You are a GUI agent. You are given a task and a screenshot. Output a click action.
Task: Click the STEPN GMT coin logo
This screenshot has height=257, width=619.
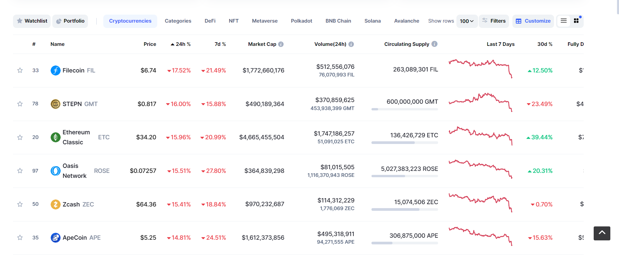point(55,104)
